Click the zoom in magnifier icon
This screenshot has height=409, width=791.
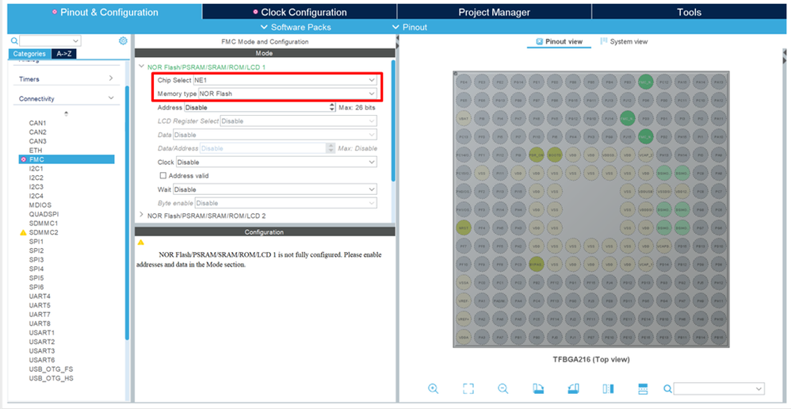[433, 388]
